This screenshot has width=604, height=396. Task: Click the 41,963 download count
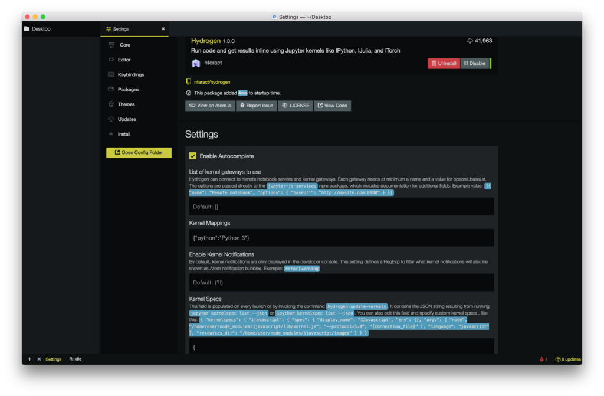pyautogui.click(x=483, y=41)
